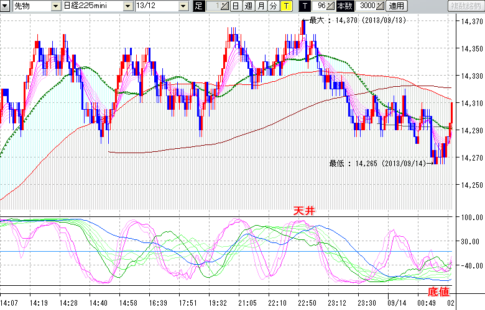The width and height of the screenshot is (485, 310).
Task: Toggle the yellow T tick chart button
Action: coord(285,6)
